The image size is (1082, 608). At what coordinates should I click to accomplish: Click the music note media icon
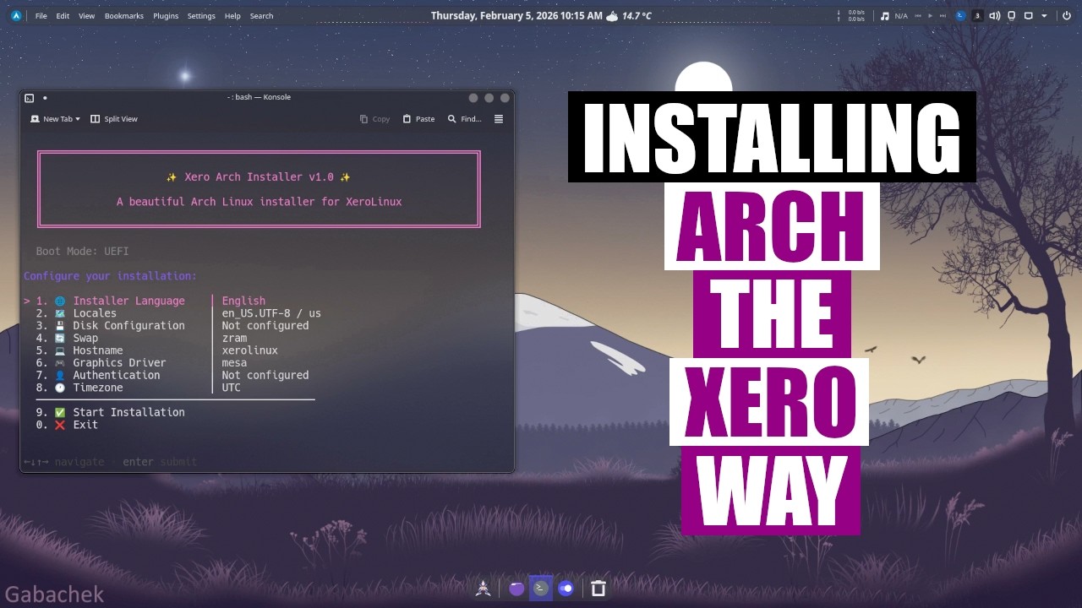[885, 15]
